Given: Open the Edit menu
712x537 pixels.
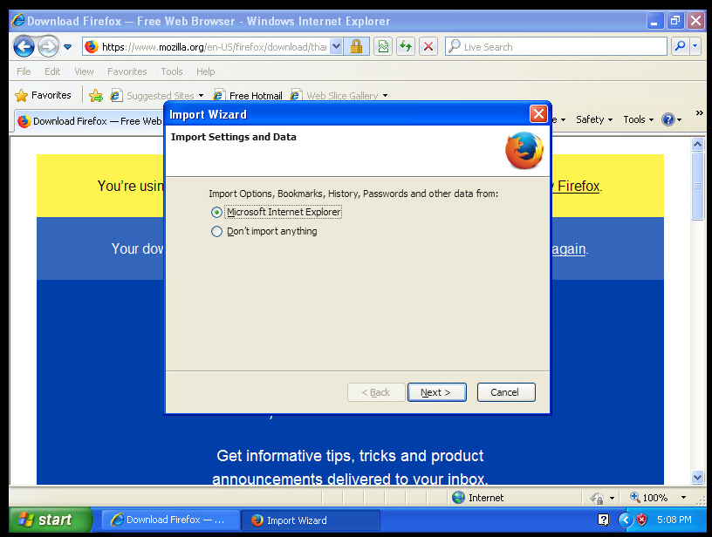Looking at the screenshot, I should pos(52,71).
